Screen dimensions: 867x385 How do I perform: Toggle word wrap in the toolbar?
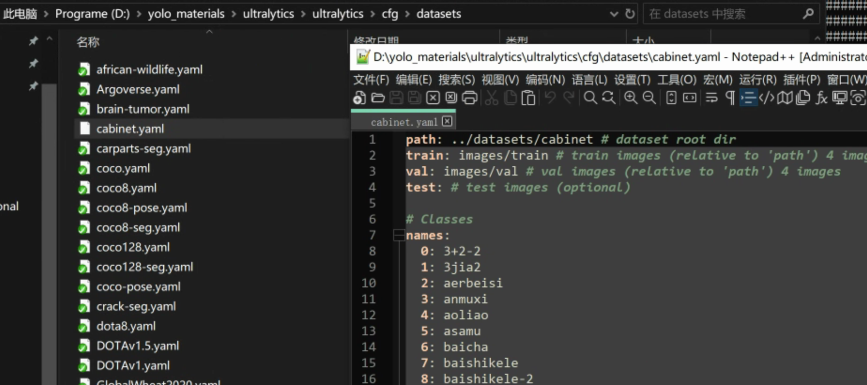click(x=711, y=98)
